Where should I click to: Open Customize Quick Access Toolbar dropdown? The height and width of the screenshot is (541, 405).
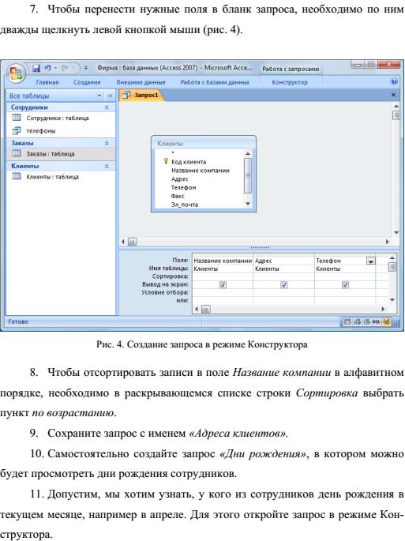tap(86, 68)
